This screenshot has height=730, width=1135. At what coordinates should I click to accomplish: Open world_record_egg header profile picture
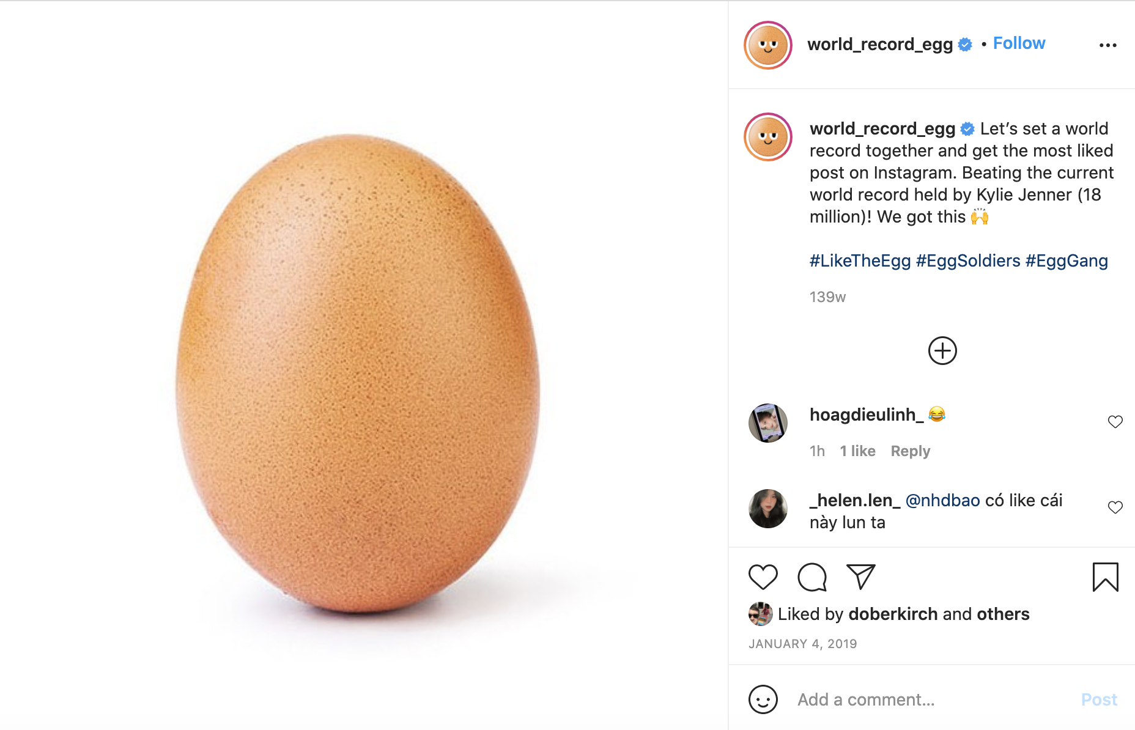pyautogui.click(x=768, y=45)
